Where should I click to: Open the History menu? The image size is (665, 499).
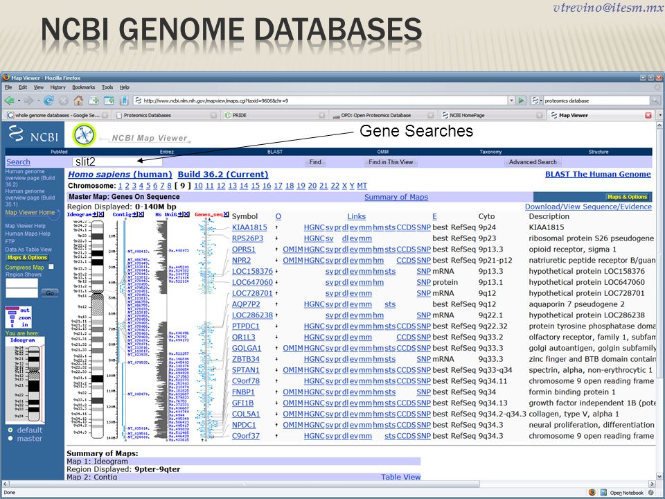57,87
